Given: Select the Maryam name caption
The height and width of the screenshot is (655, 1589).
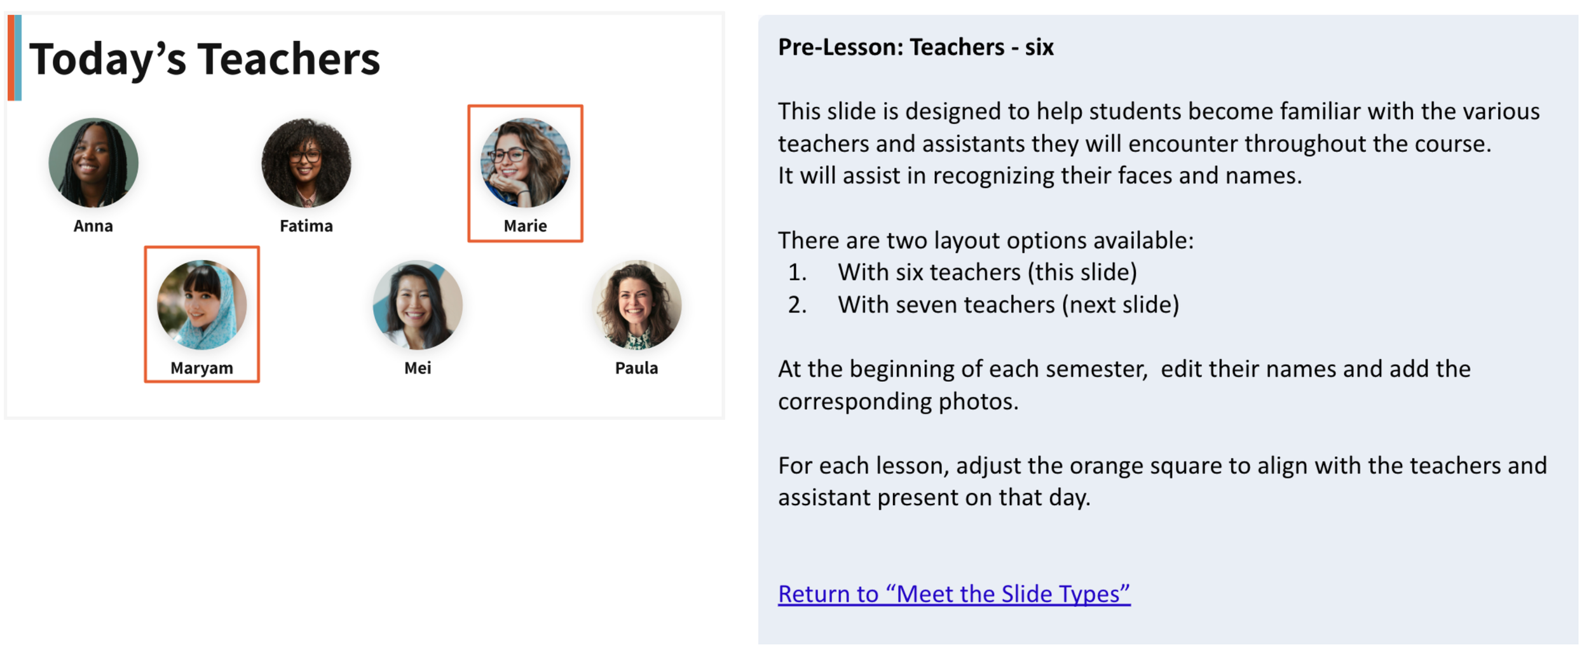Looking at the screenshot, I should (202, 368).
